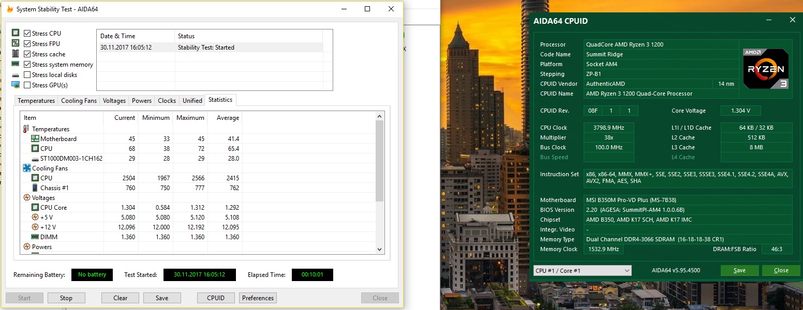Click the Minimum column header

coord(156,118)
